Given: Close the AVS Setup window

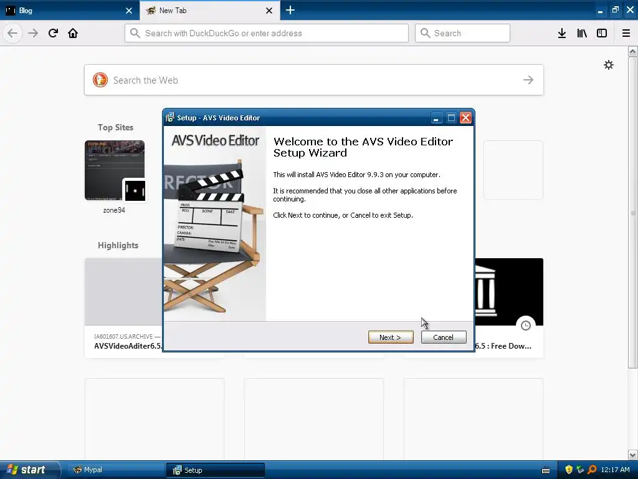Looking at the screenshot, I should [x=465, y=118].
